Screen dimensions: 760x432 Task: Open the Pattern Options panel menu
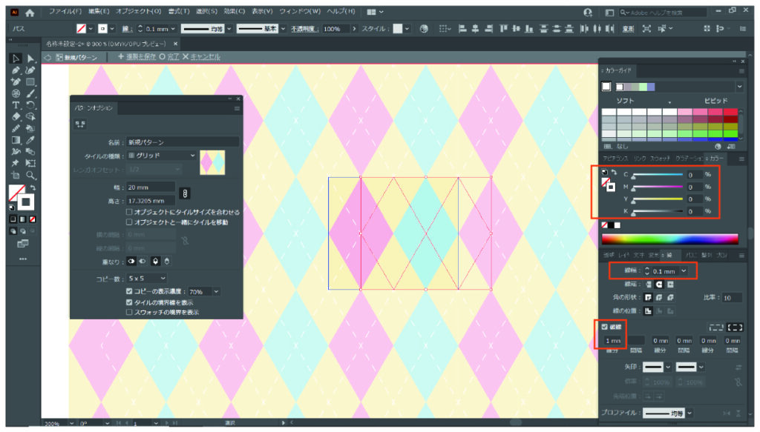237,108
